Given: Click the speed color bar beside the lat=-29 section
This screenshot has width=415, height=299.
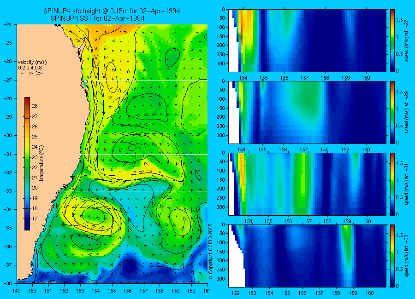Looking at the screenshot, I should (392, 112).
